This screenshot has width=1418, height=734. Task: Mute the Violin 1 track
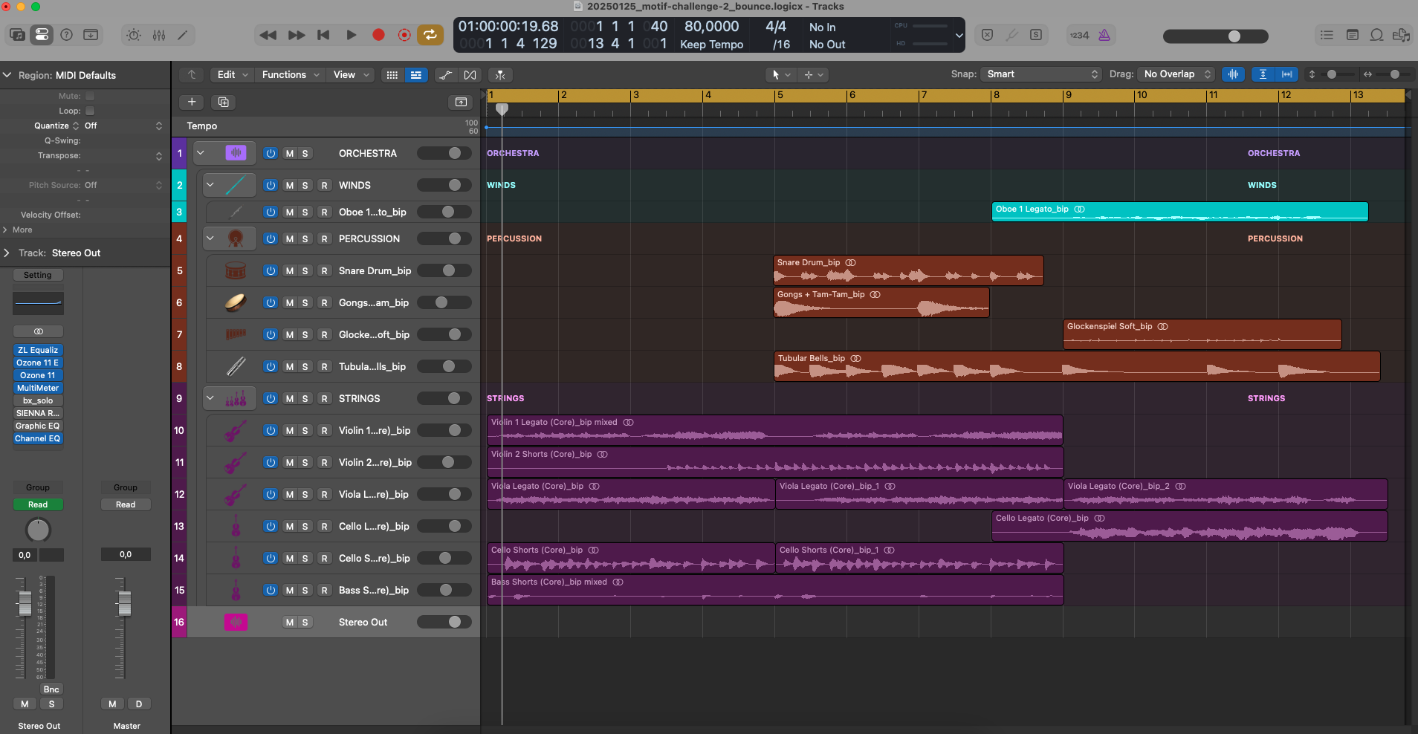pos(290,431)
